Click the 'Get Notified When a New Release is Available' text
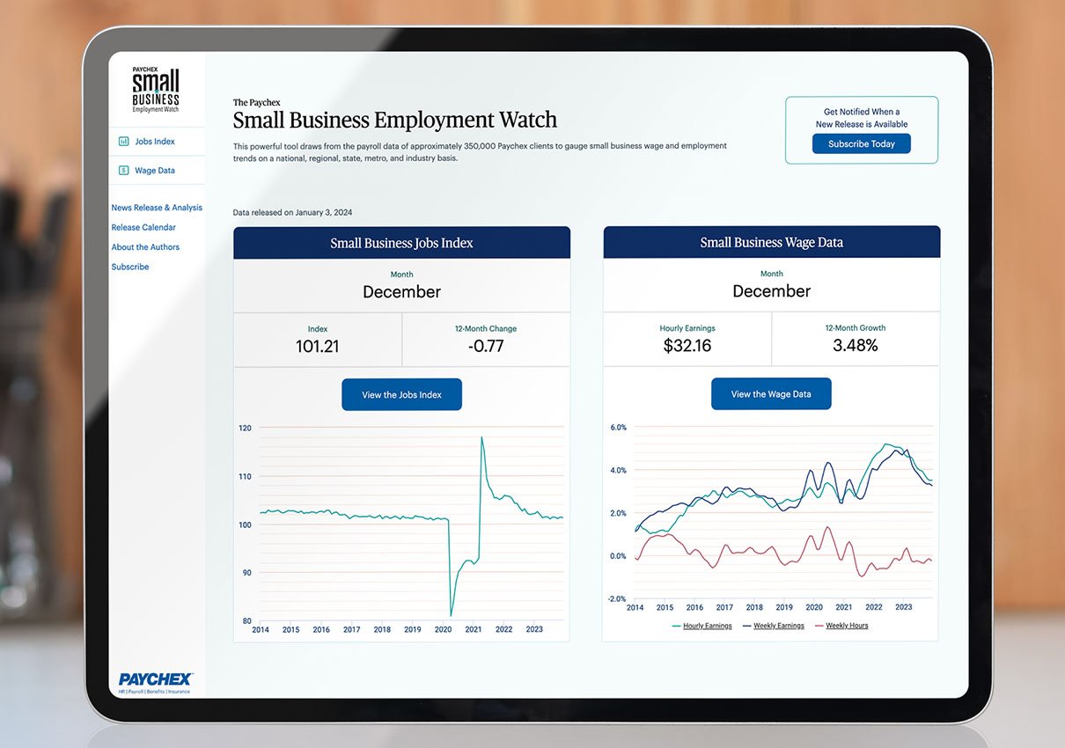The image size is (1065, 748). coord(862,118)
